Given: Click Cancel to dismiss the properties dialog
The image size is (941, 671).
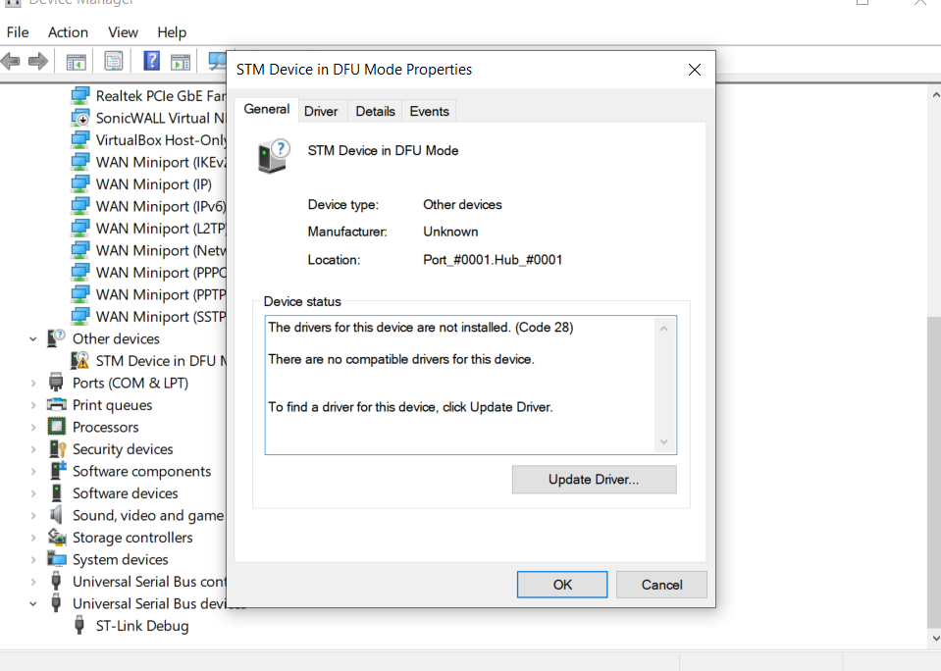Looking at the screenshot, I should 661,584.
